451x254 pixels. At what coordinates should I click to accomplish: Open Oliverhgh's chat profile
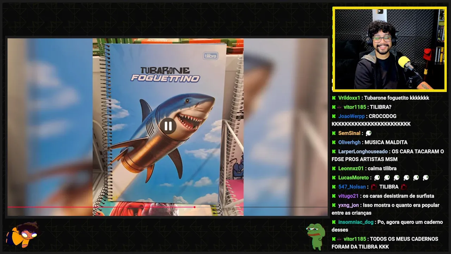(349, 143)
